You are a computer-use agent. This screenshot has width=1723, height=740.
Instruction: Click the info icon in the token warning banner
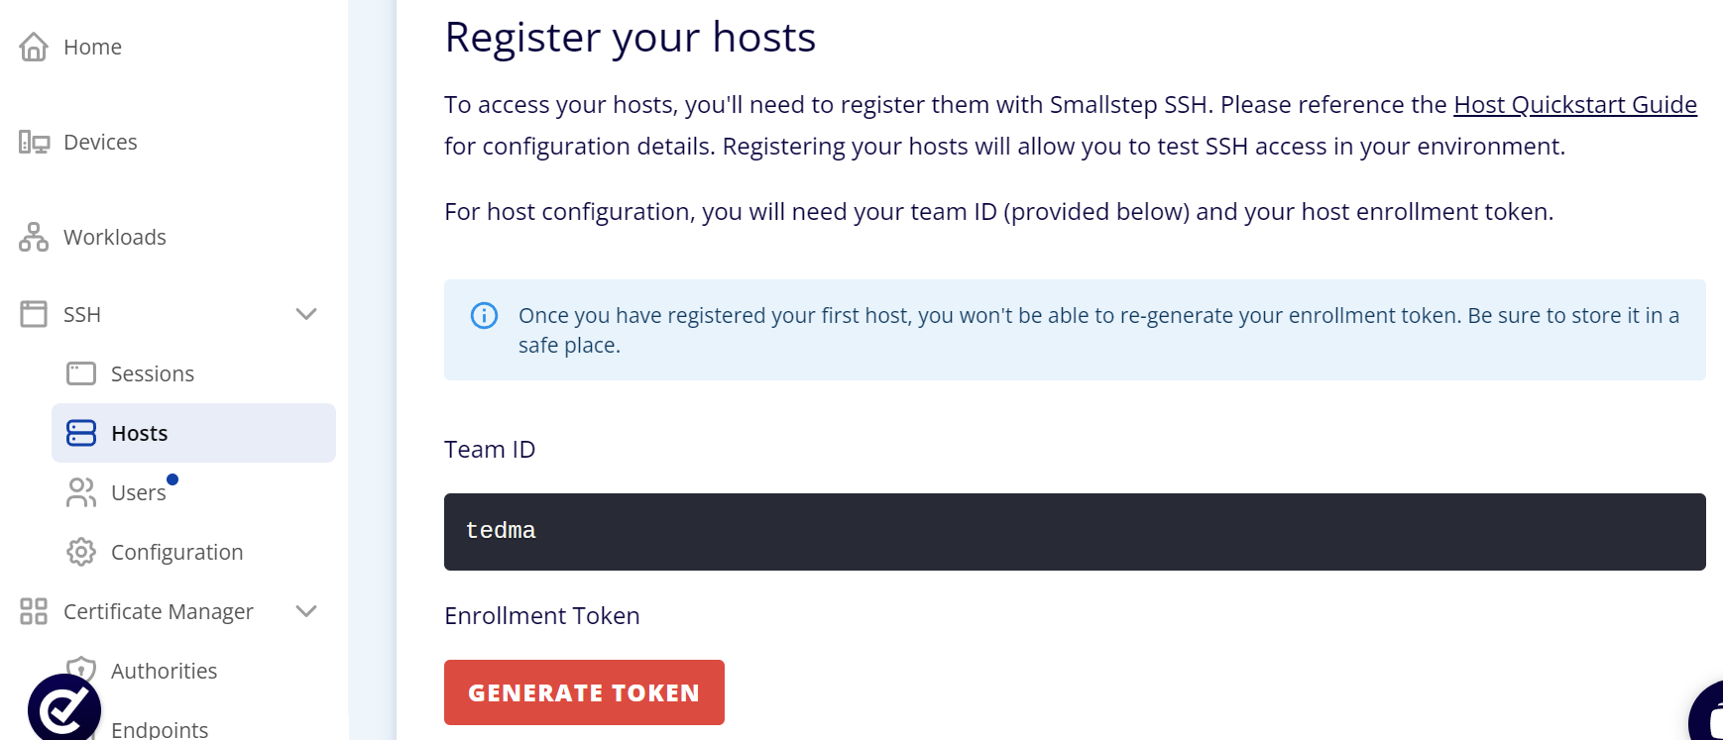point(484,315)
